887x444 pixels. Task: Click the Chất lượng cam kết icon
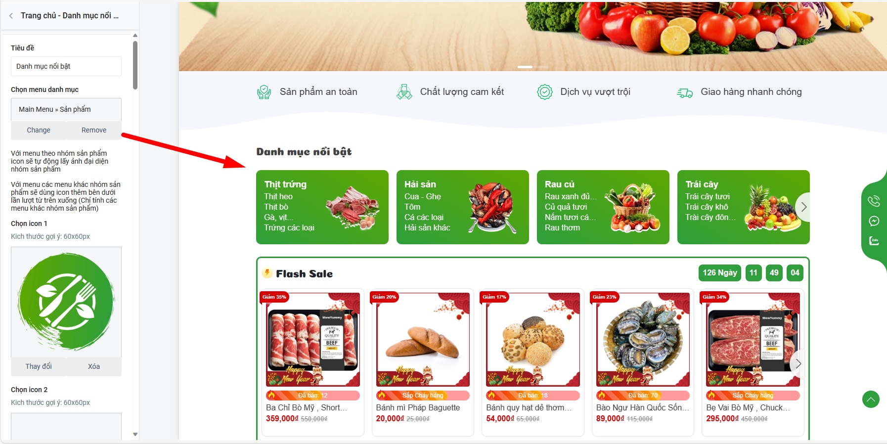tap(404, 92)
